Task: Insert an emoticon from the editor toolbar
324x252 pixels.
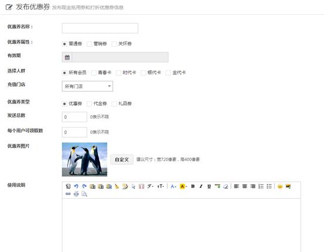Action: [x=280, y=186]
